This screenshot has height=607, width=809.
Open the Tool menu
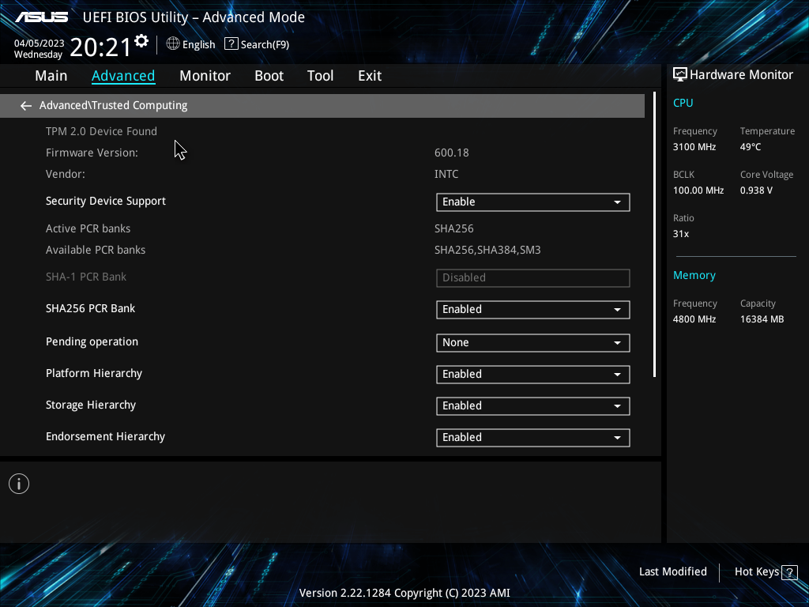pyautogui.click(x=320, y=75)
